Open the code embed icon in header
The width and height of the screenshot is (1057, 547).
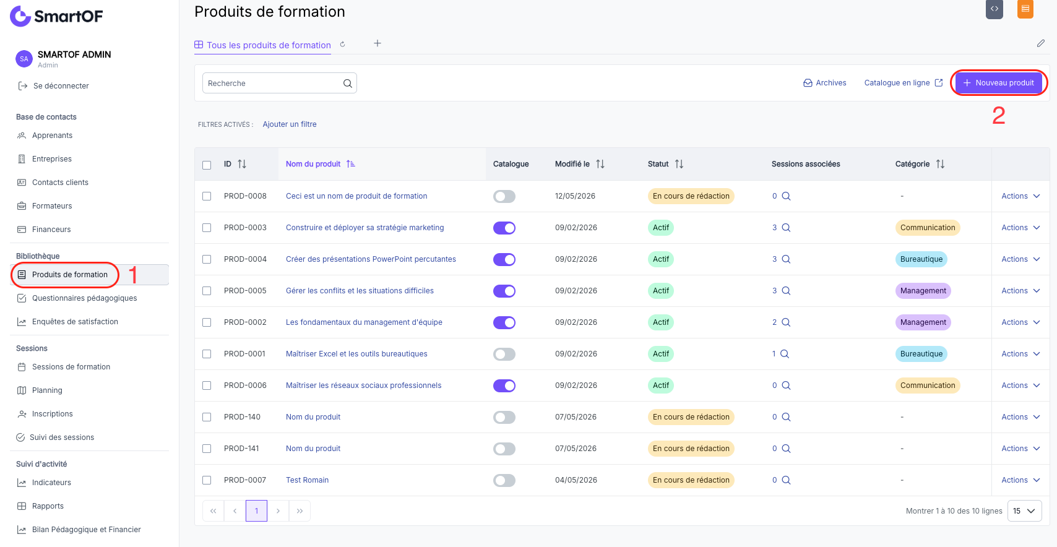point(994,9)
